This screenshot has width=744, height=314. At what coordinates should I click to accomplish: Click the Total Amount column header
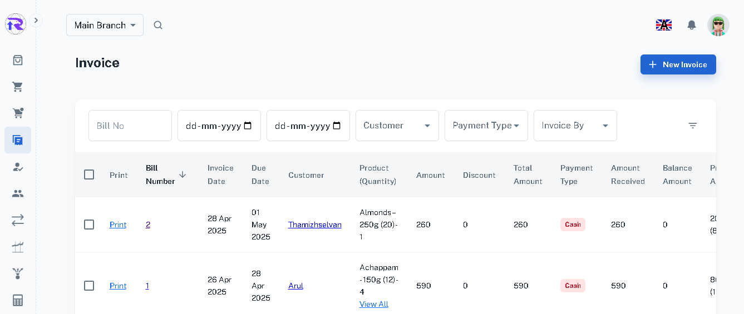[x=528, y=175]
